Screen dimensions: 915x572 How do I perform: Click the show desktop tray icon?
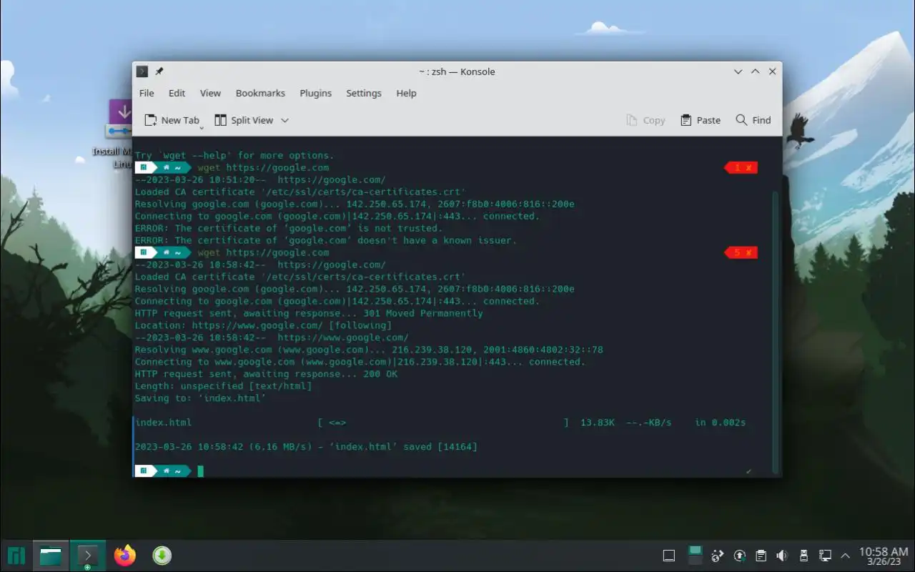click(x=669, y=556)
